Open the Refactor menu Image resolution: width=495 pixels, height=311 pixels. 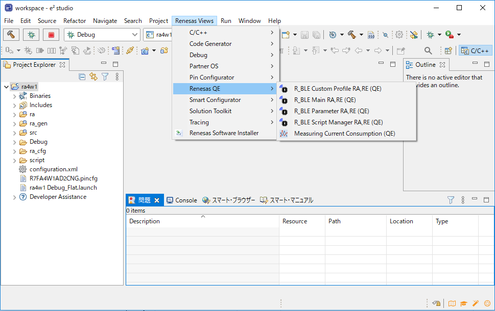75,21
